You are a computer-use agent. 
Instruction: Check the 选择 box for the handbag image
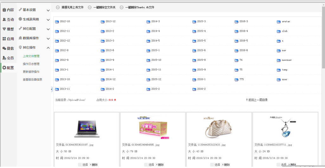coord(212,165)
